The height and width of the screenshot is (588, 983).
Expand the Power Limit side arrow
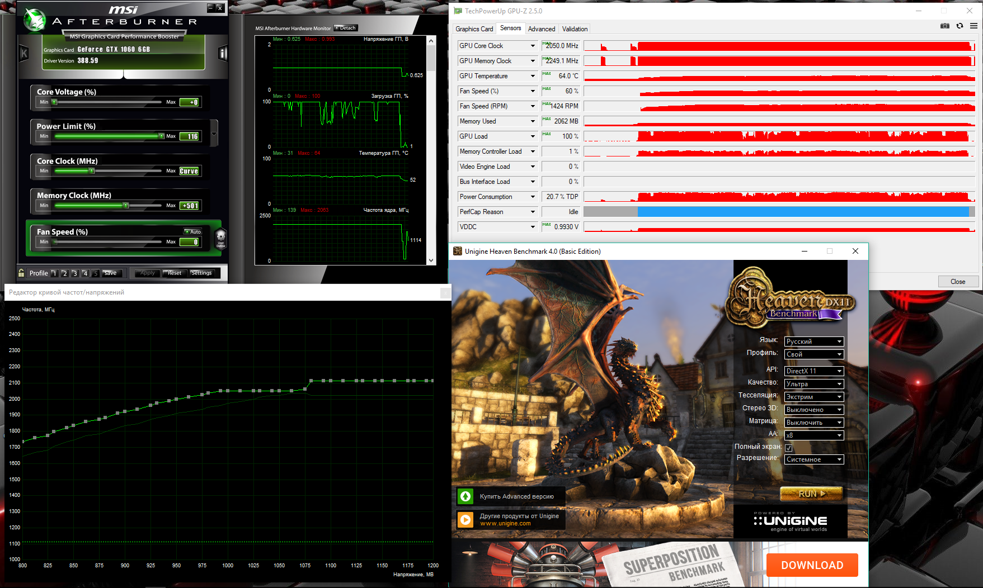pos(214,133)
